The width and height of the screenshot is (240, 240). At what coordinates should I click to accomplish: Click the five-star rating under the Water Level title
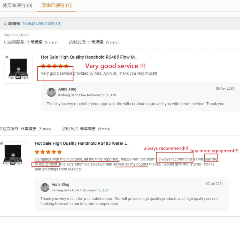click(48, 152)
